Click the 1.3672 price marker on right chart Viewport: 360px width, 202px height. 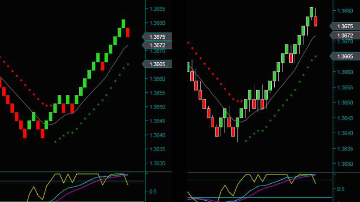[345, 35]
